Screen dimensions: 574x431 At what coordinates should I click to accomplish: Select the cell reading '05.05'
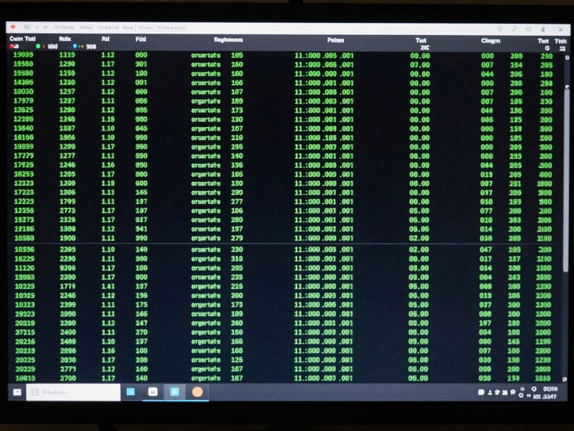click(419, 229)
